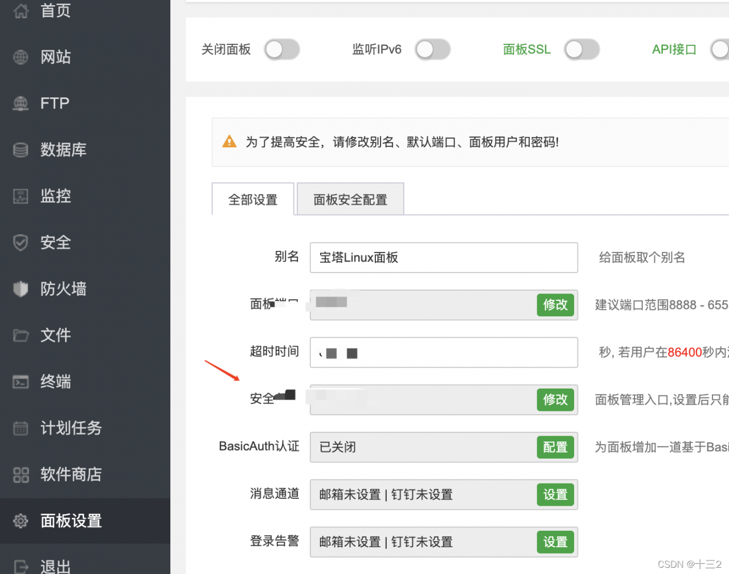Click the 计划任务 calendar icon
The image size is (729, 574).
pos(21,428)
